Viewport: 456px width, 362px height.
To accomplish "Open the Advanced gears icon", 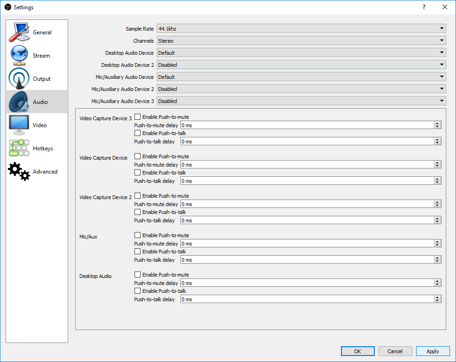I will click(x=19, y=172).
